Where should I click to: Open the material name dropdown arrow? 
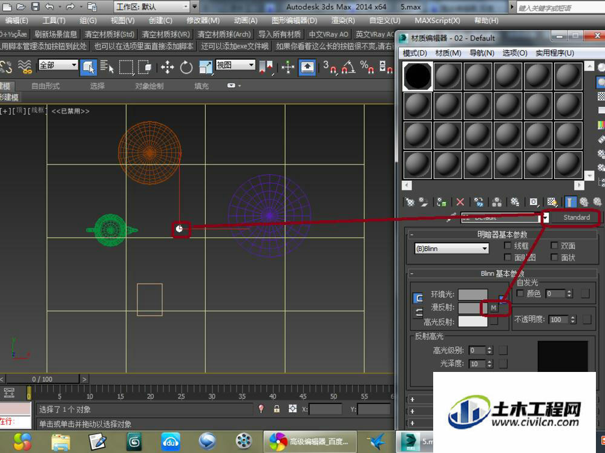click(545, 218)
